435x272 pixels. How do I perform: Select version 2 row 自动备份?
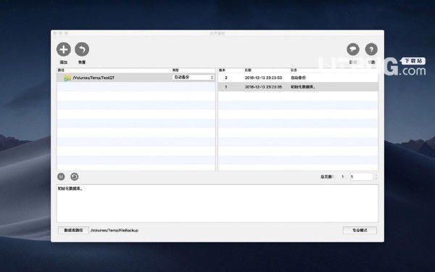(298, 78)
